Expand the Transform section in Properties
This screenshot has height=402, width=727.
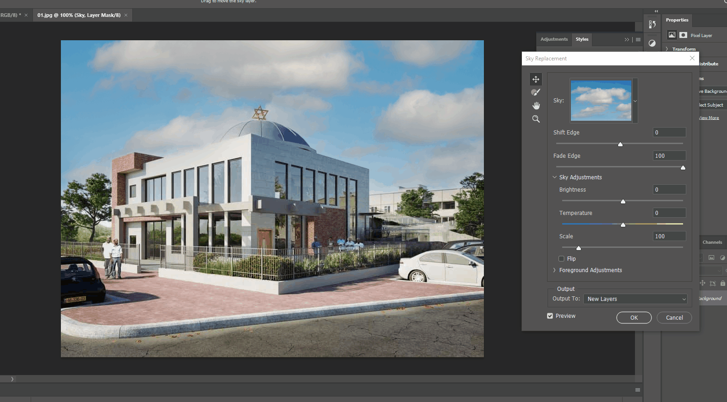667,49
